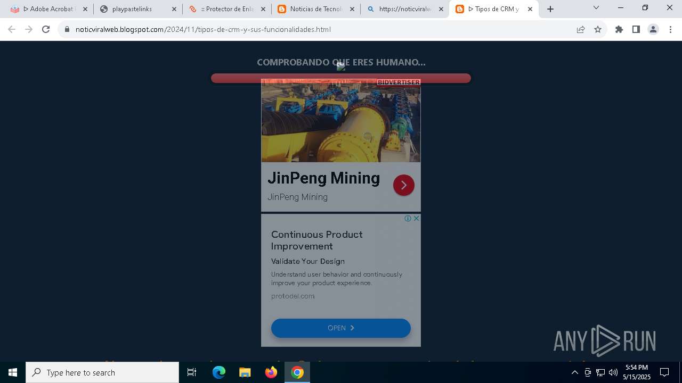Show hidden system tray icons
This screenshot has width=682, height=383.
coord(574,372)
